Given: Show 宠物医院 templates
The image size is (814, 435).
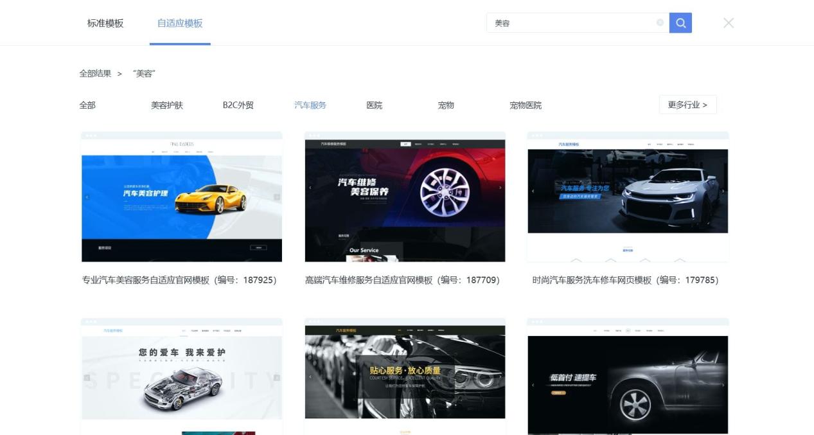Looking at the screenshot, I should click(526, 105).
